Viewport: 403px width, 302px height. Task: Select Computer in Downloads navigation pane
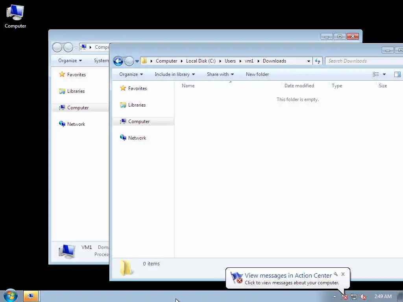(x=143, y=122)
